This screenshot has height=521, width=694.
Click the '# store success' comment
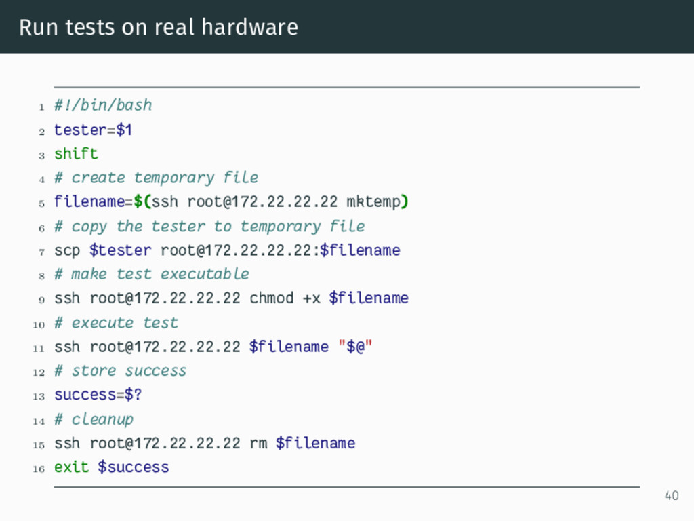(121, 370)
